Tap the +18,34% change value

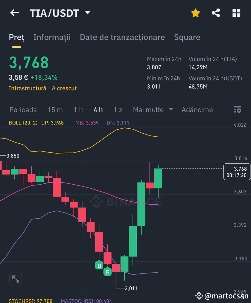tap(44, 77)
